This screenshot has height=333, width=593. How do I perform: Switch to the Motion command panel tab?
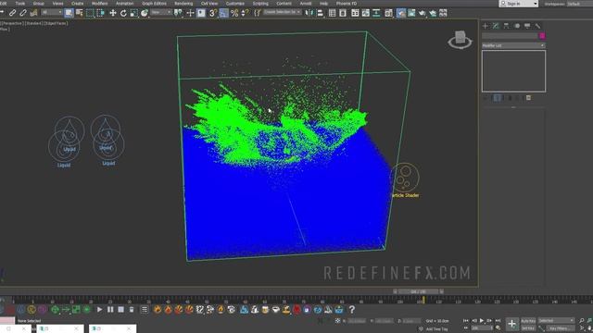pyautogui.click(x=517, y=26)
